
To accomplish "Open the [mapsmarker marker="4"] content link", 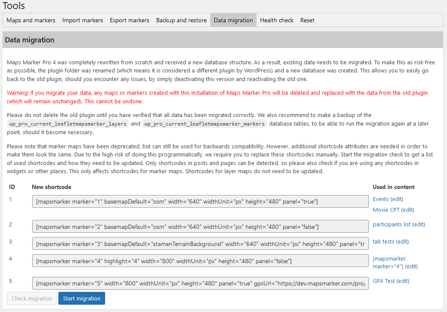I will [x=389, y=262].
